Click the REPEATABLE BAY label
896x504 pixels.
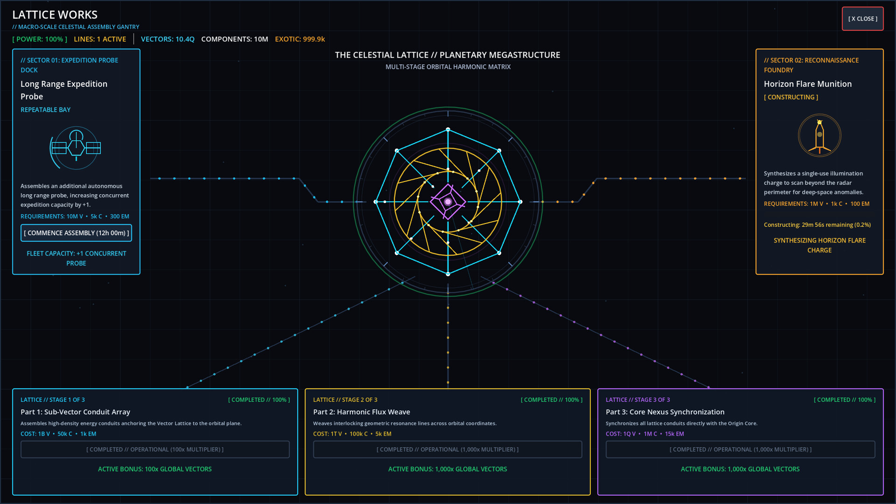pos(45,110)
